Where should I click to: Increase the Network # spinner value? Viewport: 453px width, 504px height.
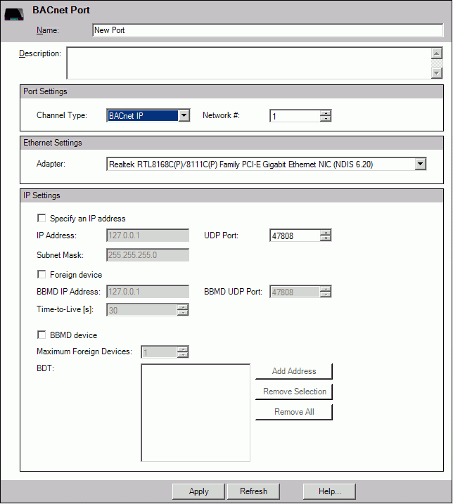[325, 112]
